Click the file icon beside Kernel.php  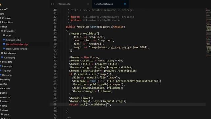2,57
